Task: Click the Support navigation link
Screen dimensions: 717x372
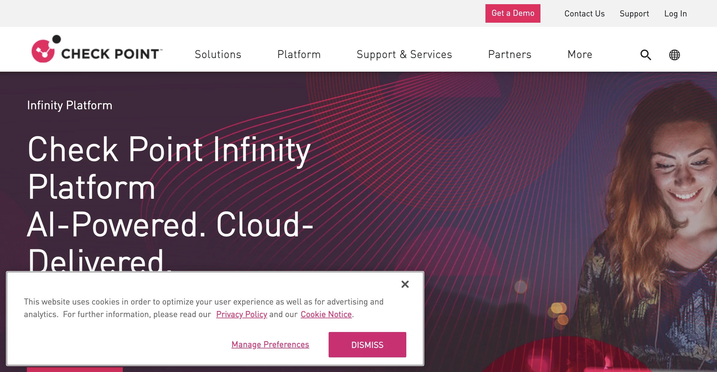Action: pos(634,13)
